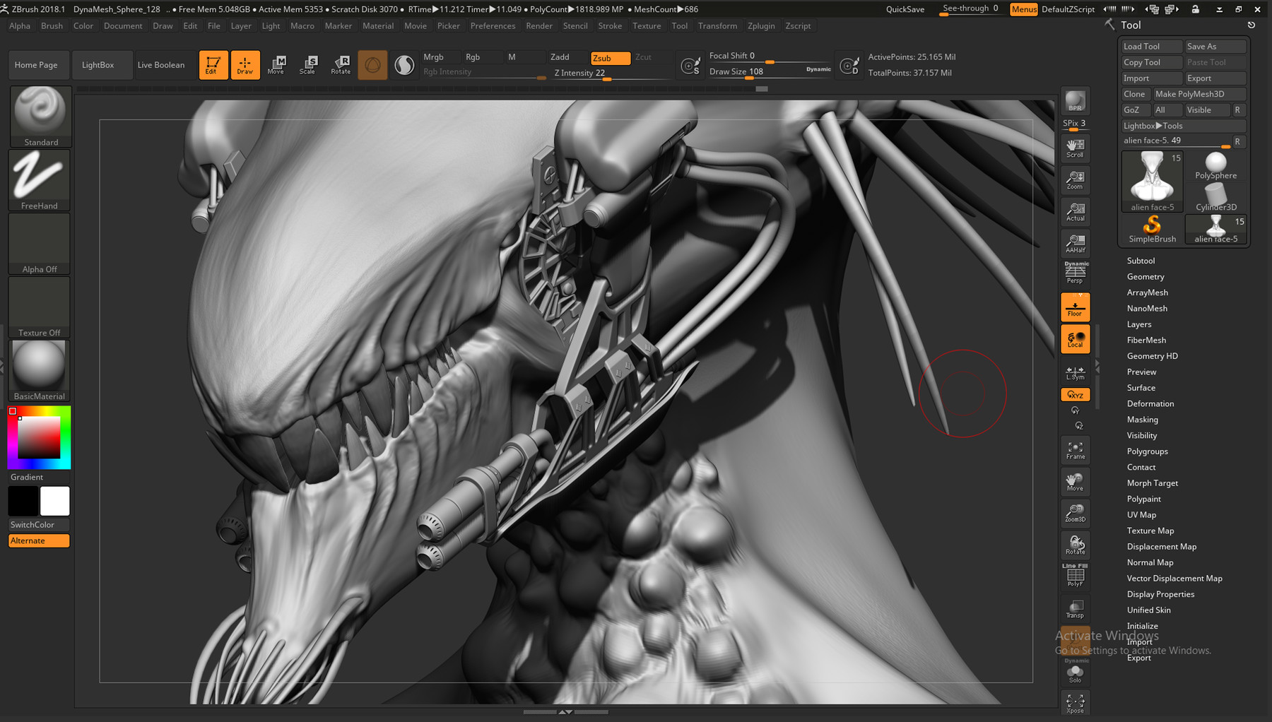Expand the Geometry subpalette

[1145, 276]
